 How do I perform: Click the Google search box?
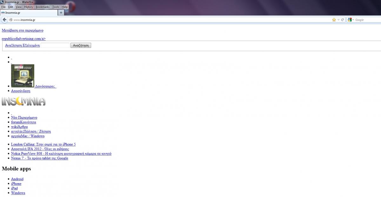[367, 20]
